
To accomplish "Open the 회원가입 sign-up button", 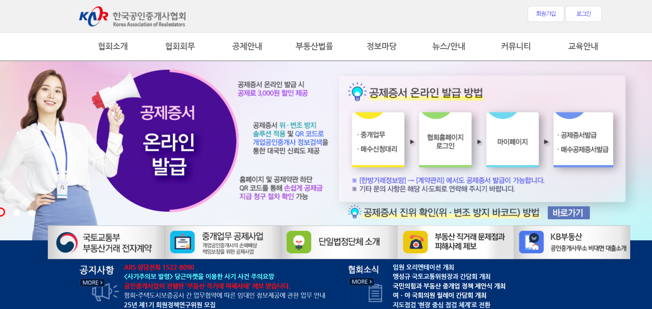I will point(546,14).
